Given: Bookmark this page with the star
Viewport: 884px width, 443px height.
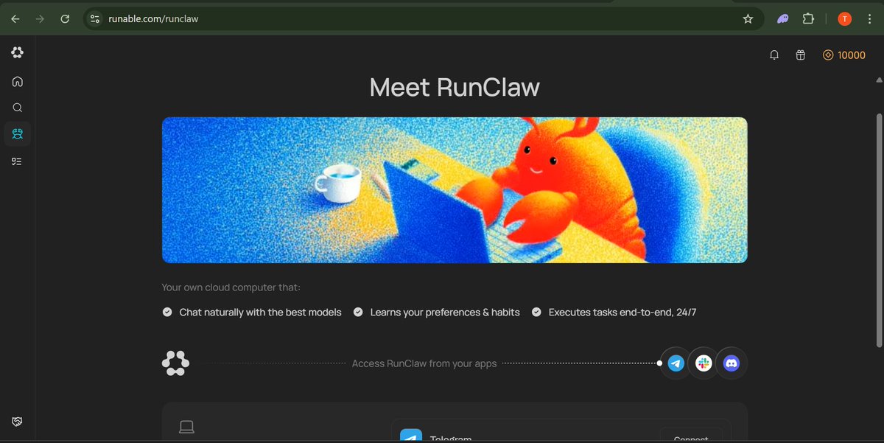Looking at the screenshot, I should pos(748,18).
